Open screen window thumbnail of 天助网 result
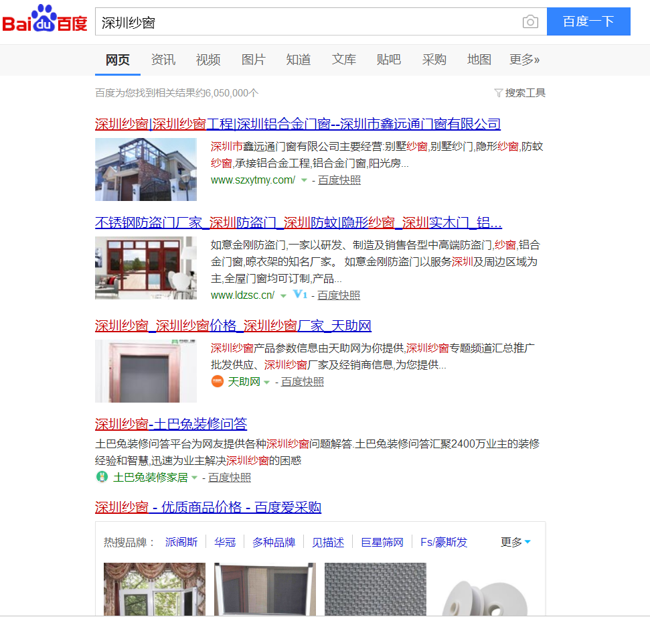The height and width of the screenshot is (617, 650). tap(146, 371)
